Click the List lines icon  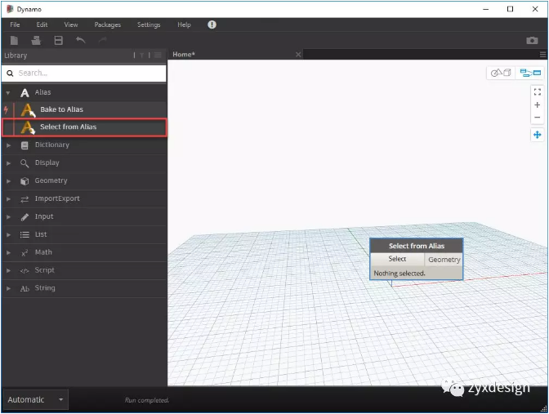25,235
